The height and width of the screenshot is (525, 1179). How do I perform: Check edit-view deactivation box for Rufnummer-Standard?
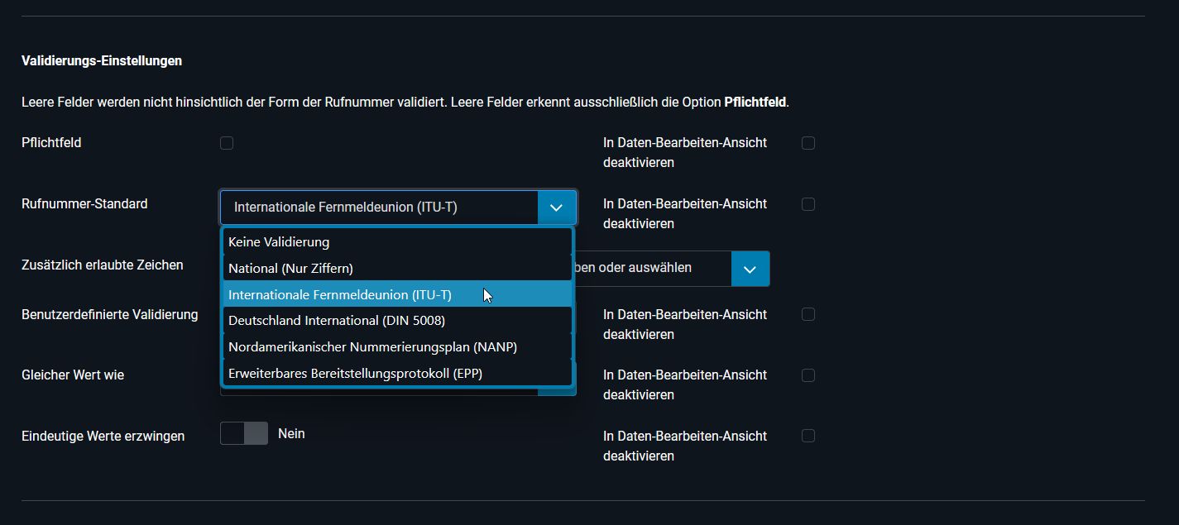click(x=808, y=204)
